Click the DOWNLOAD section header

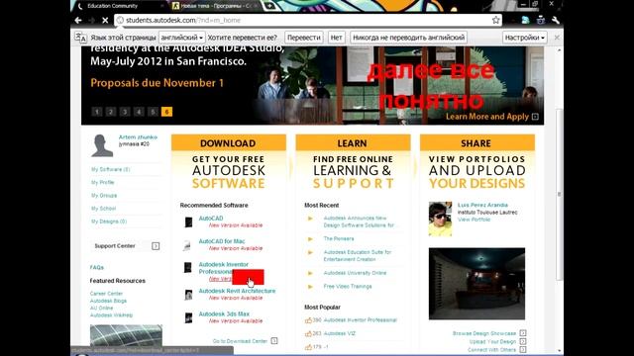coord(229,143)
